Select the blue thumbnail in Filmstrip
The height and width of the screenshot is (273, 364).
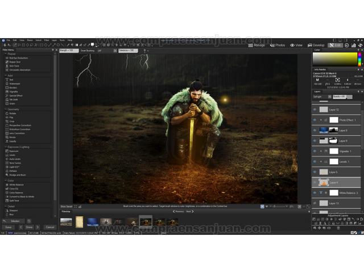coord(92,222)
